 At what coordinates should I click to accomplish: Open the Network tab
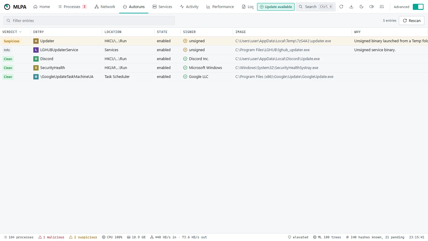(x=105, y=7)
